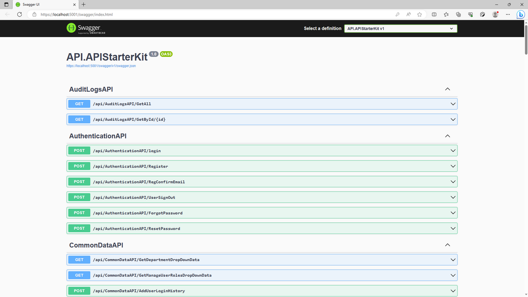Click path /api/AuthenticationAPI/ForgotPassword
The image size is (528, 297).
tap(138, 213)
